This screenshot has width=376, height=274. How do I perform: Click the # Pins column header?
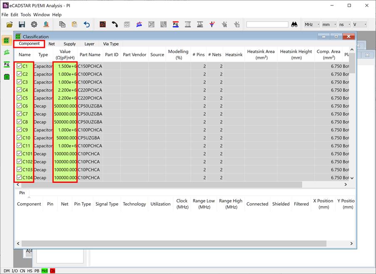pos(199,55)
